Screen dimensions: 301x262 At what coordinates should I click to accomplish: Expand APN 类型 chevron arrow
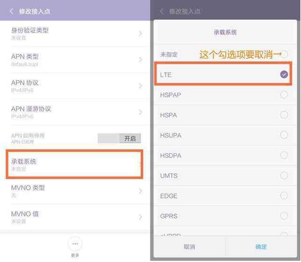140,59
